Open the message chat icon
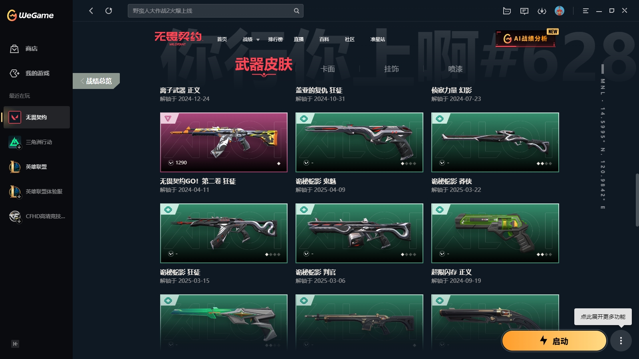639x359 pixels. pyautogui.click(x=524, y=11)
